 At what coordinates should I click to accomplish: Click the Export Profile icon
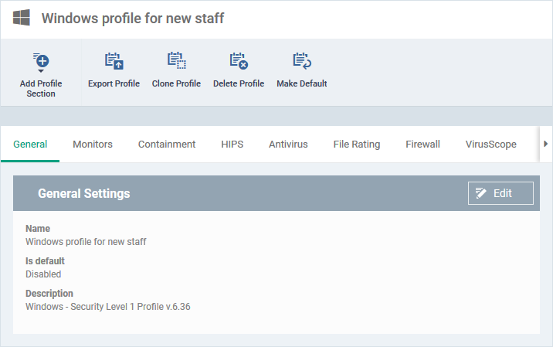pos(114,61)
